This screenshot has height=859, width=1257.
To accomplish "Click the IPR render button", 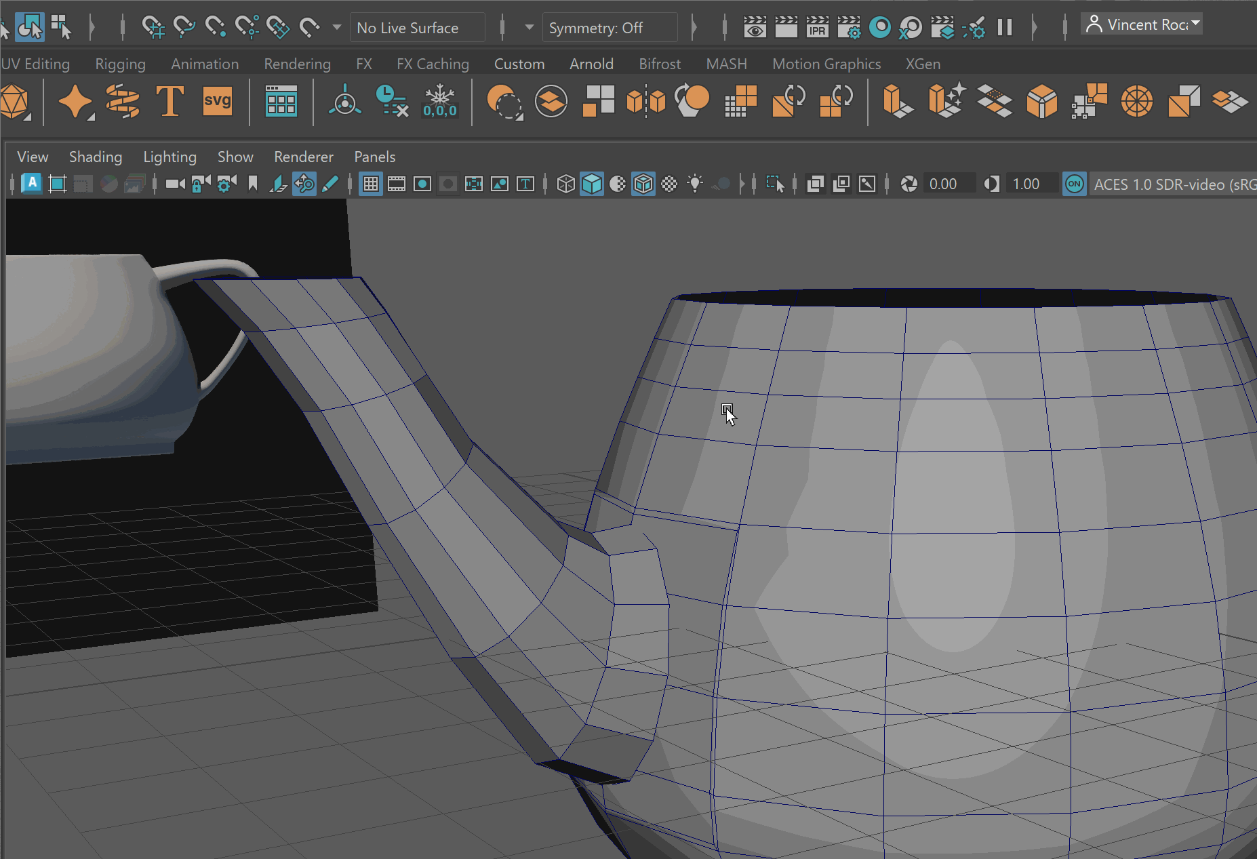I will [x=817, y=28].
